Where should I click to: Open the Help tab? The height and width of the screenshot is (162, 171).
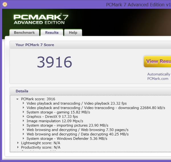point(73,33)
